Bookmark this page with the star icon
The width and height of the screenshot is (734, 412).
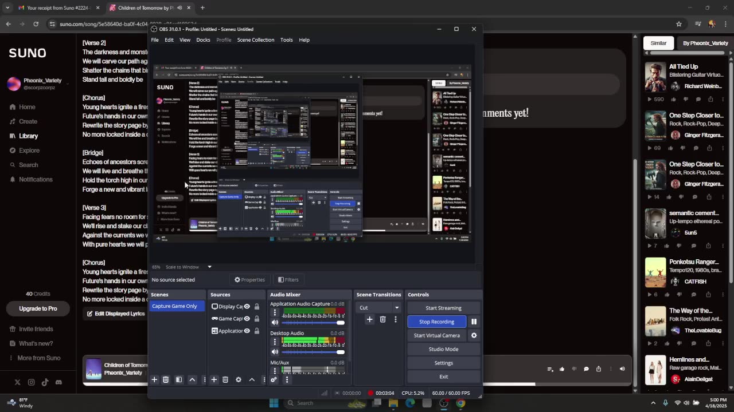[679, 24]
